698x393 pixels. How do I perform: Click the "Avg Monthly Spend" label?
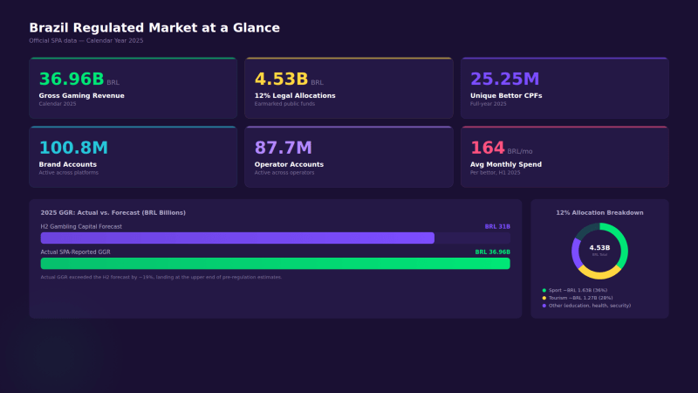tap(506, 164)
